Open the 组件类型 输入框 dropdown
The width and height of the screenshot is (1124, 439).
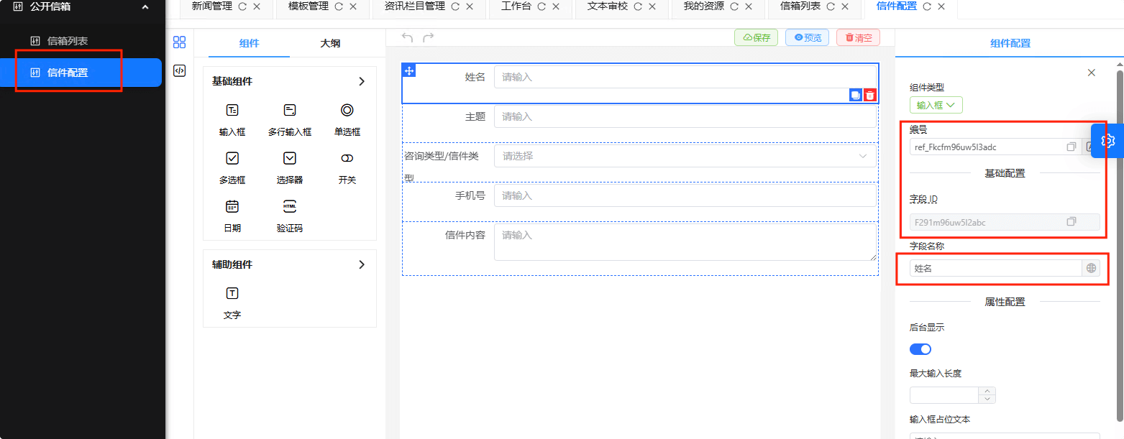(x=936, y=105)
